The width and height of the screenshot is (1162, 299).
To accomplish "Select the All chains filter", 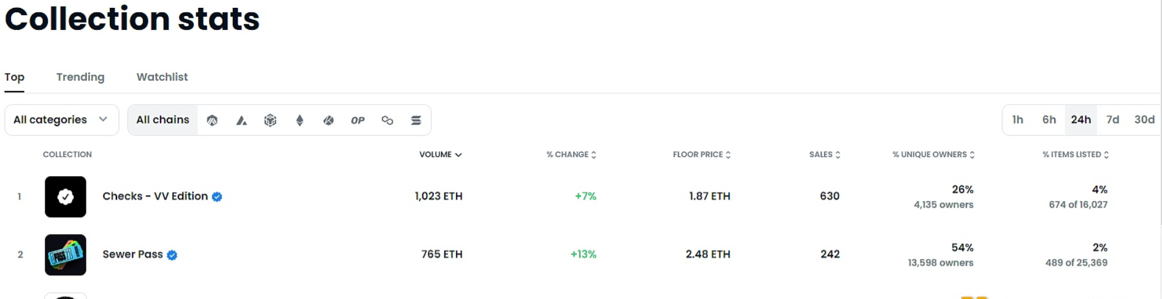I will pos(162,120).
